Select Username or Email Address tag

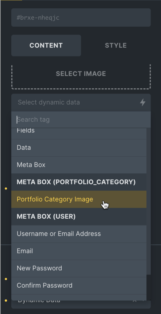tap(79, 234)
